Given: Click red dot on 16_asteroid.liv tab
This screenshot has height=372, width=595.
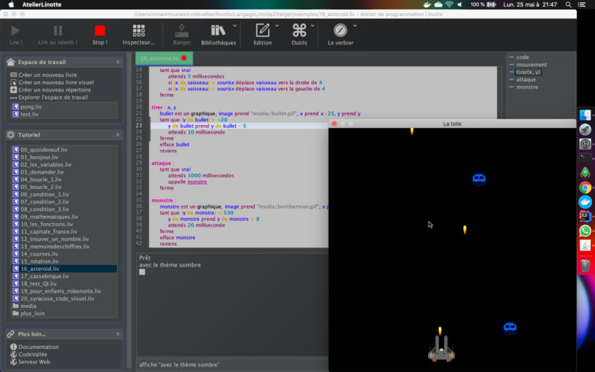Looking at the screenshot, I should 184,58.
